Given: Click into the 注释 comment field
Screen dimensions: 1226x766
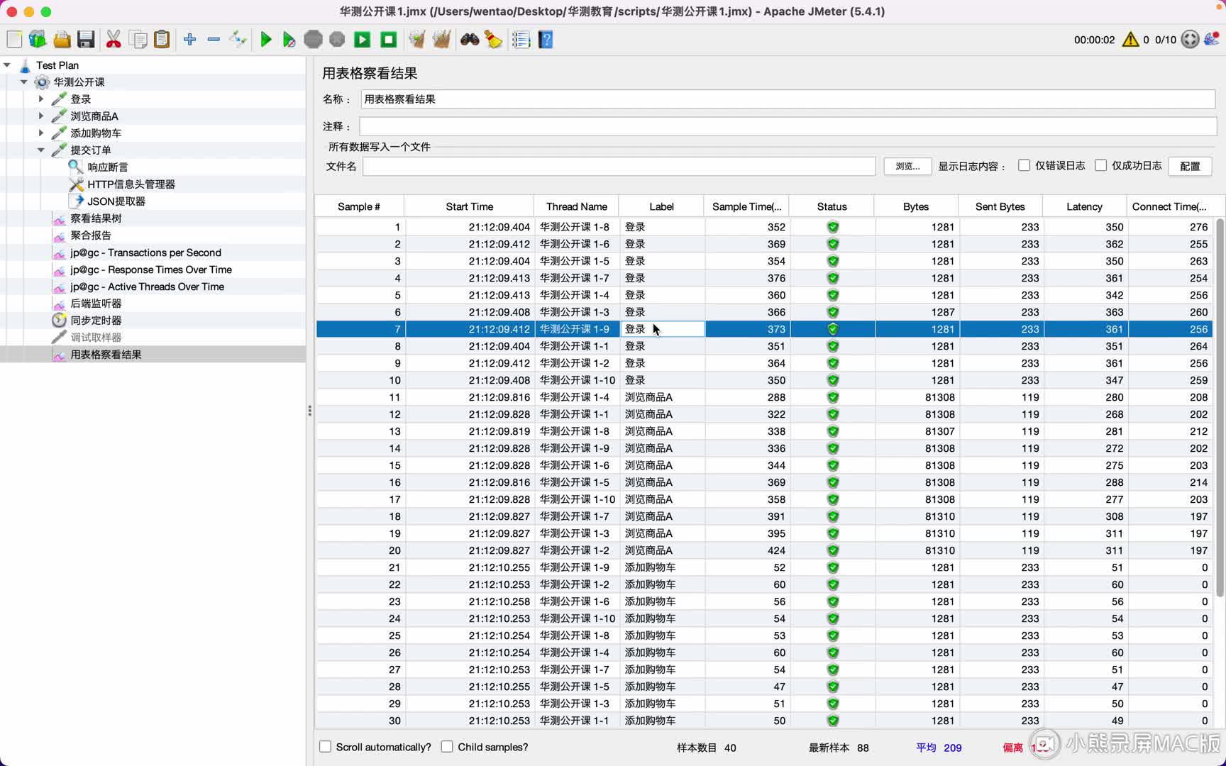Looking at the screenshot, I should tap(788, 126).
